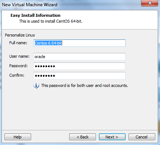This screenshot has height=145, width=160.
Task: Click the blue information icon beside password note
Action: [36, 86]
